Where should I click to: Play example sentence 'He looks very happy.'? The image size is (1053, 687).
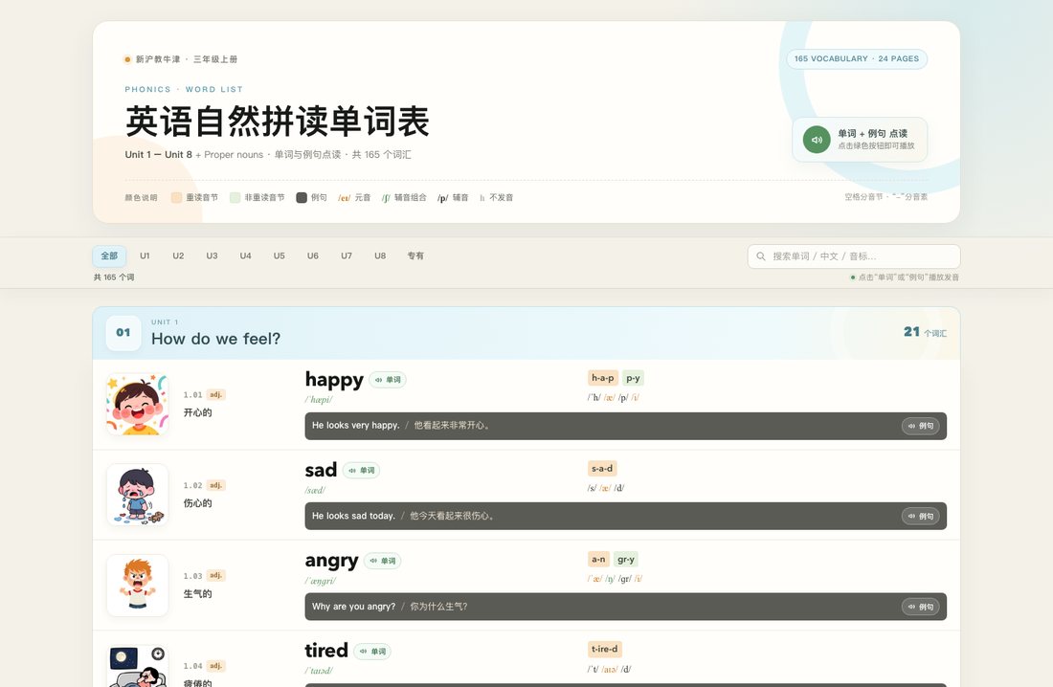pos(921,426)
